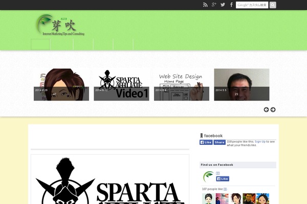Submit search with magnifier button
The image size is (307, 204).
tap(273, 5)
